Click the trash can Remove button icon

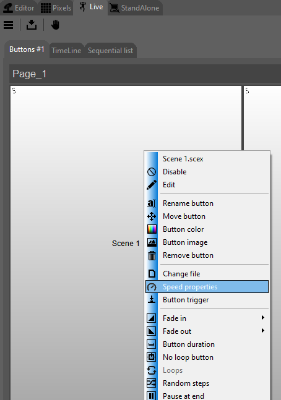pyautogui.click(x=152, y=255)
